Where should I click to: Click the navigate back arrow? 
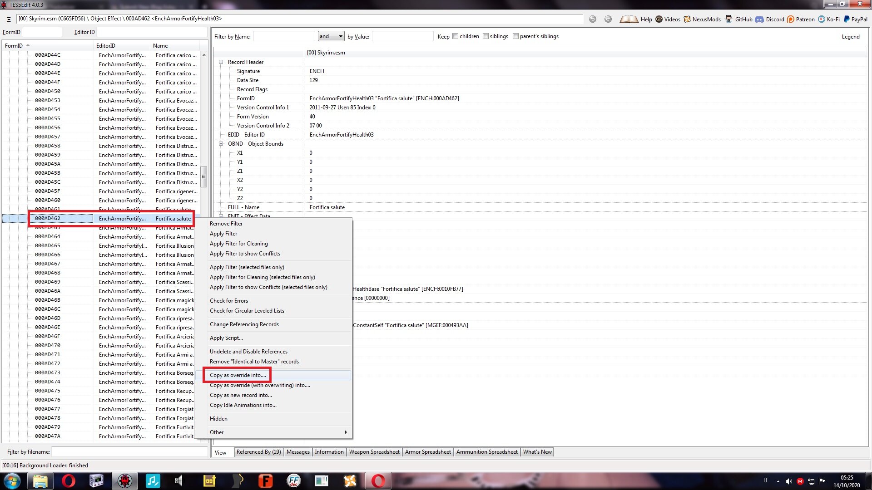[593, 19]
